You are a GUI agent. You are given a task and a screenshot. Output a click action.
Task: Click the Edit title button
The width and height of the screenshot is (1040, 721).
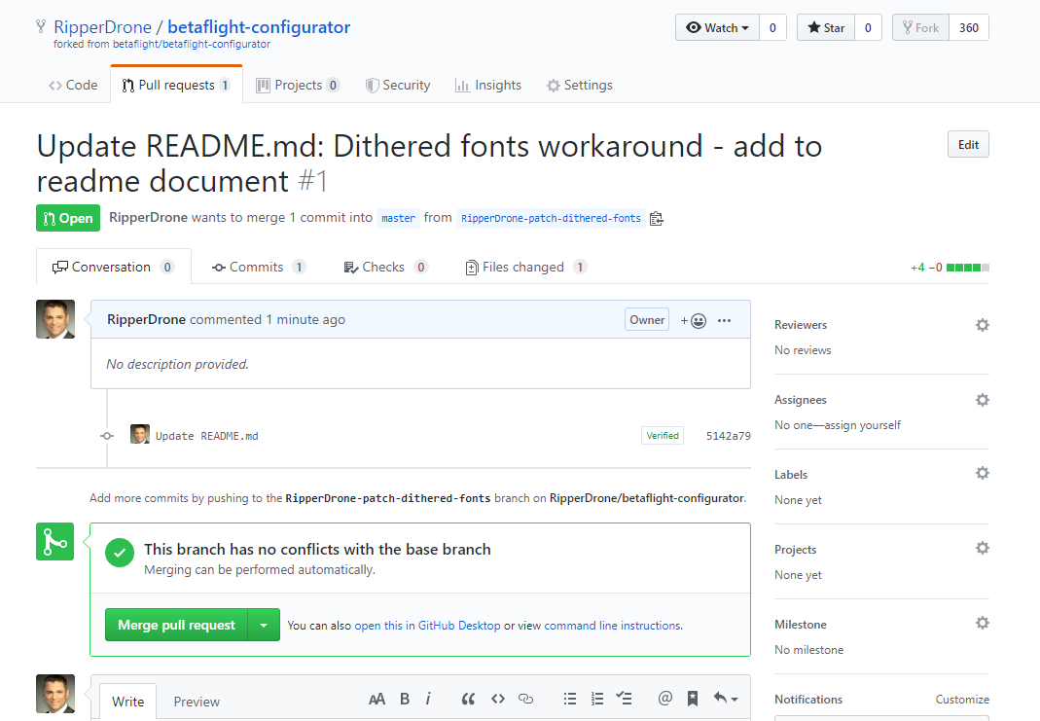pyautogui.click(x=968, y=145)
